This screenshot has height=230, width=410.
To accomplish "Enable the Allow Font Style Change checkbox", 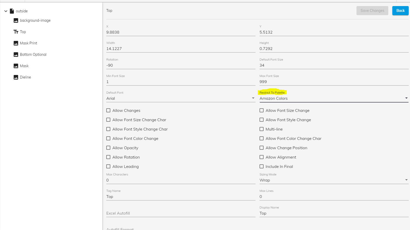I will click(x=262, y=120).
